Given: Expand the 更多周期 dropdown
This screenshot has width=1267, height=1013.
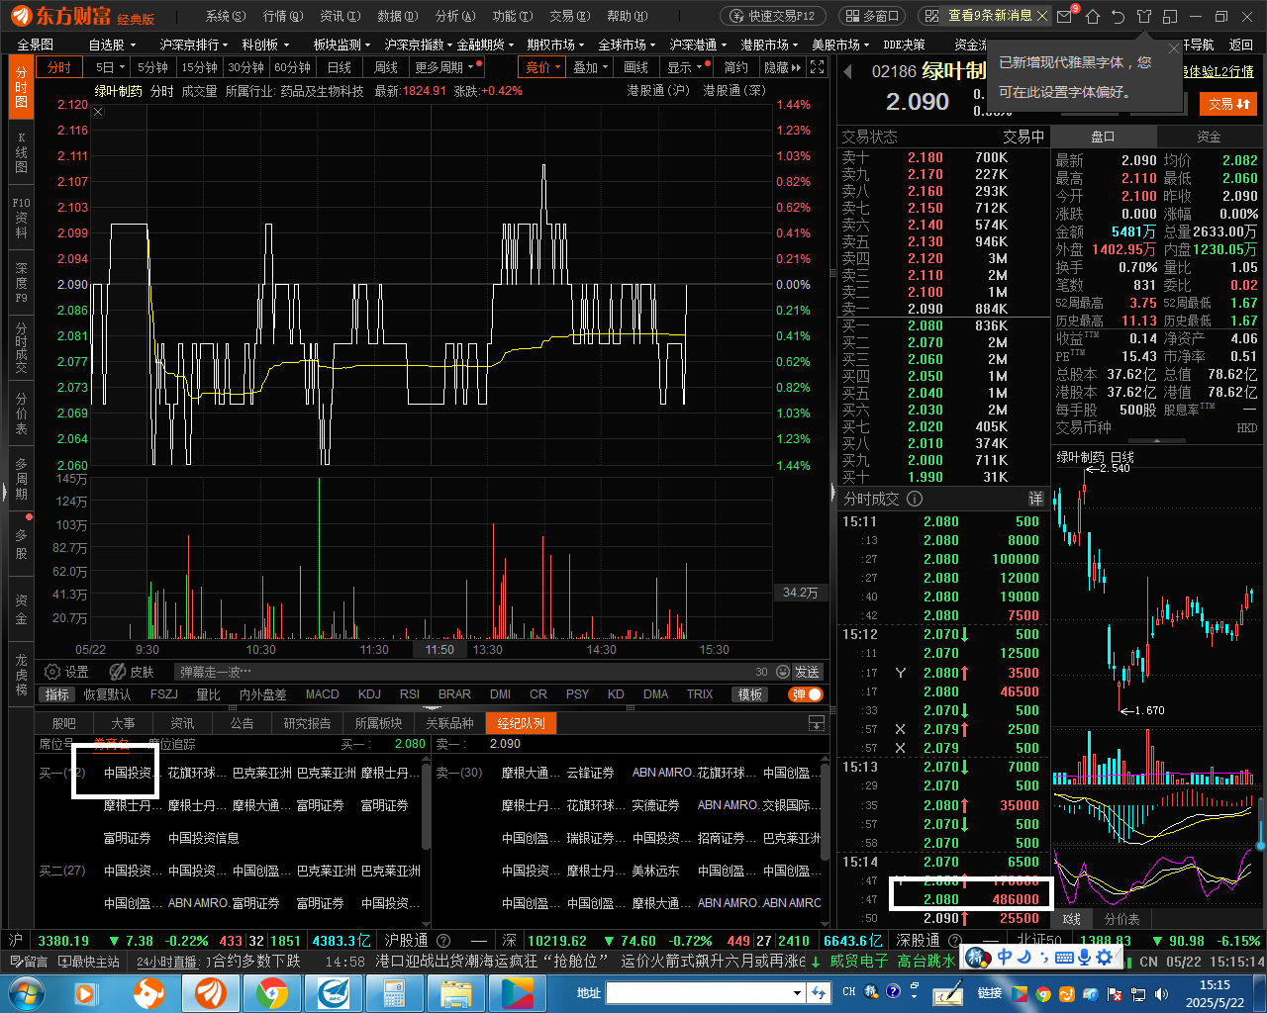Looking at the screenshot, I should point(446,67).
